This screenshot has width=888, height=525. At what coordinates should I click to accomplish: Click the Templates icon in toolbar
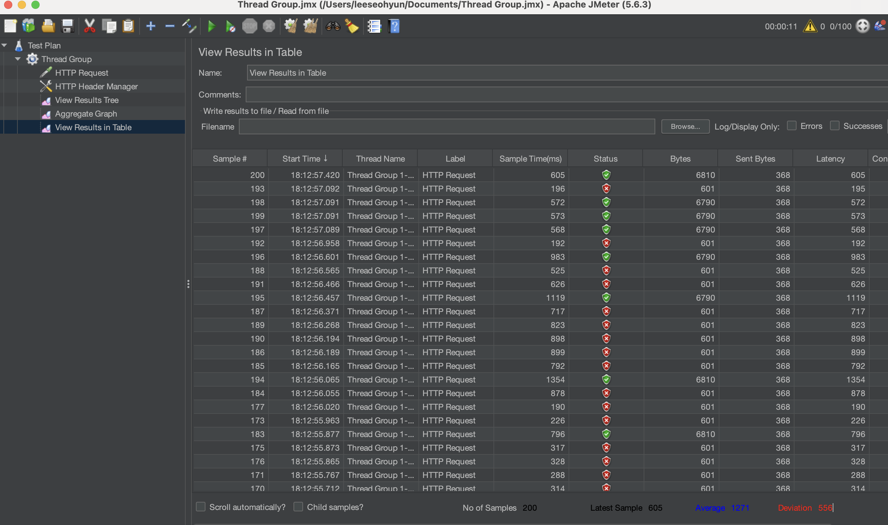pos(28,26)
